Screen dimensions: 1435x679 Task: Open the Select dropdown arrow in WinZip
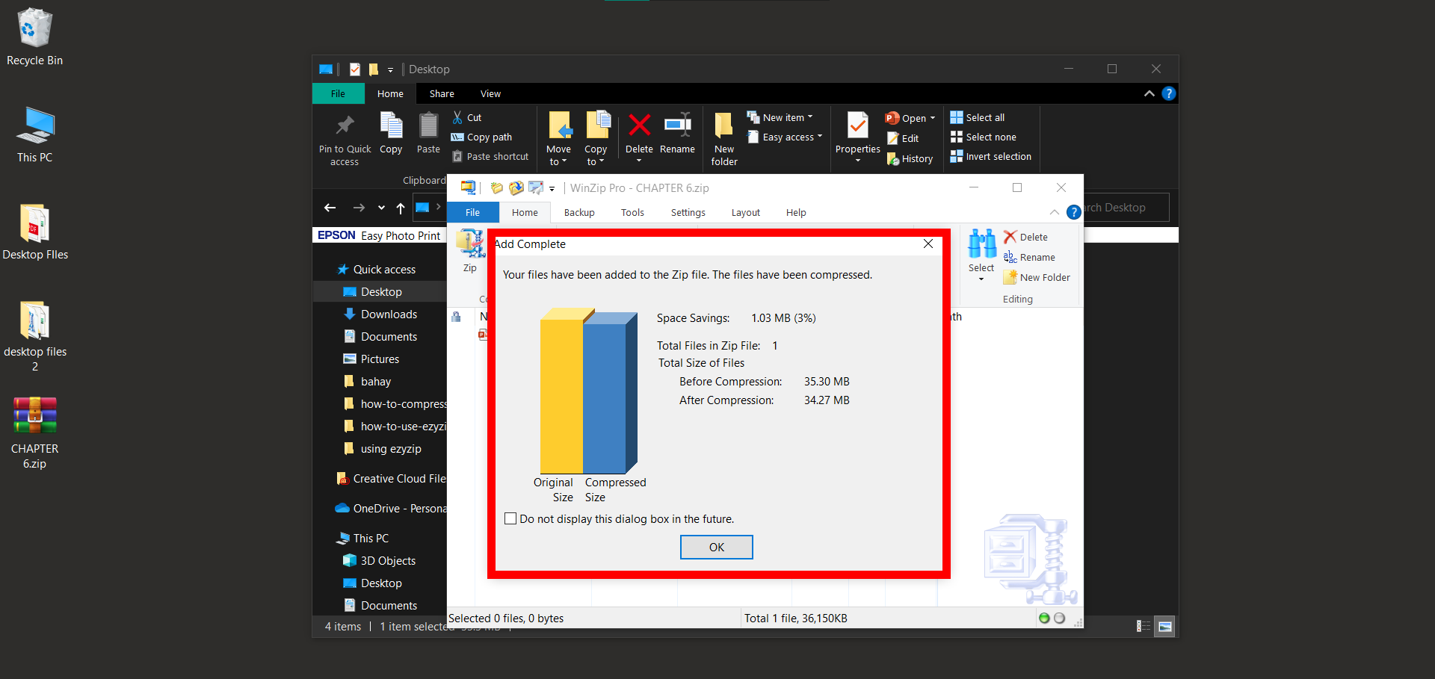pos(981,277)
